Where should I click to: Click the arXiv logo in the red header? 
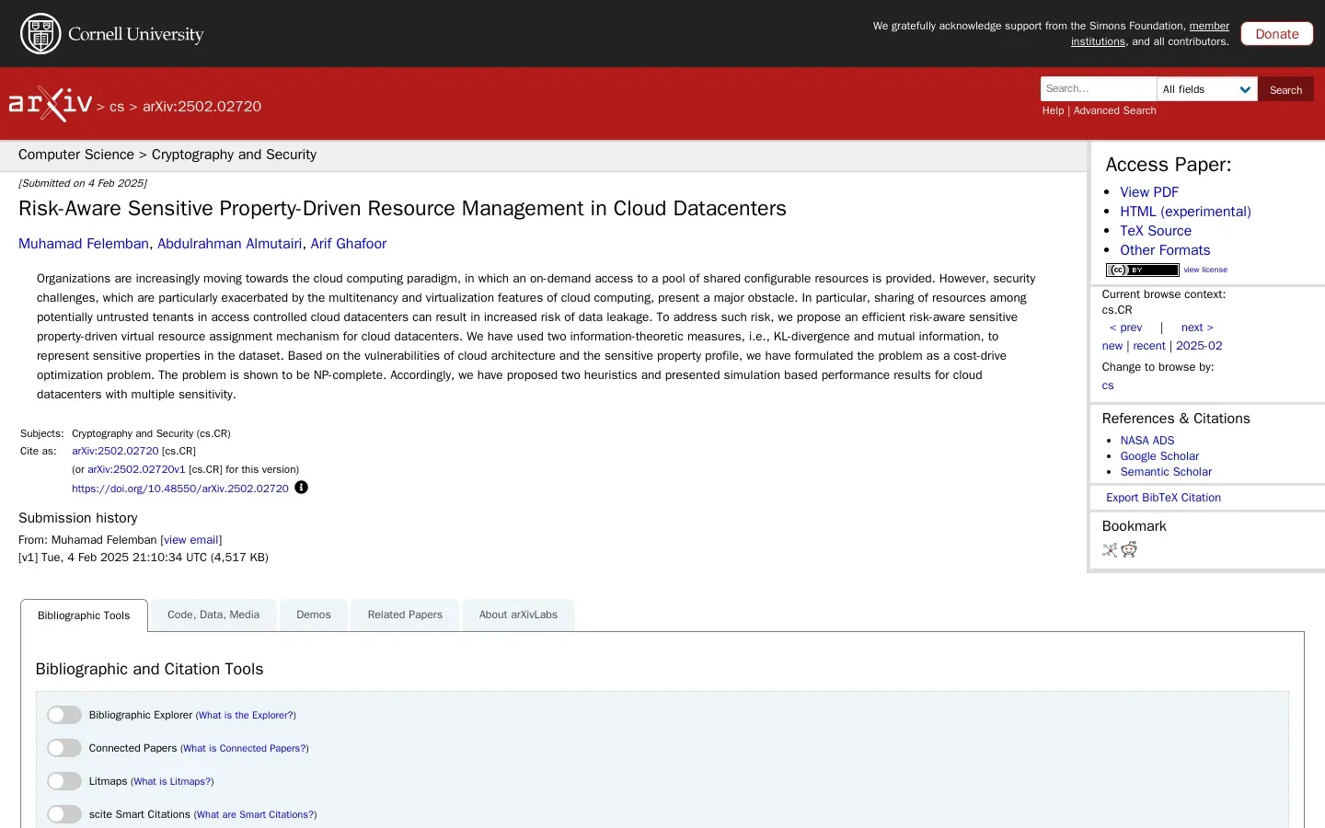tap(51, 104)
